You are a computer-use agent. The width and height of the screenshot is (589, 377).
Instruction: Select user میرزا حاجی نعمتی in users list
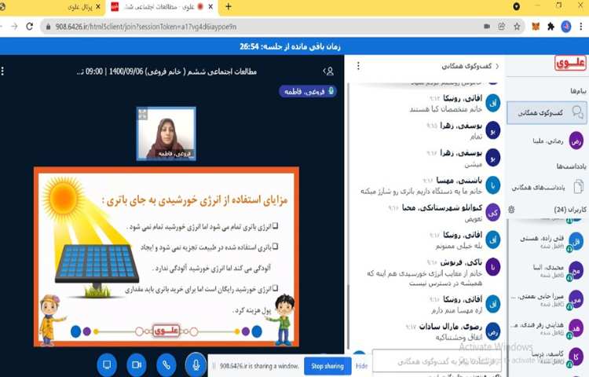(x=547, y=300)
